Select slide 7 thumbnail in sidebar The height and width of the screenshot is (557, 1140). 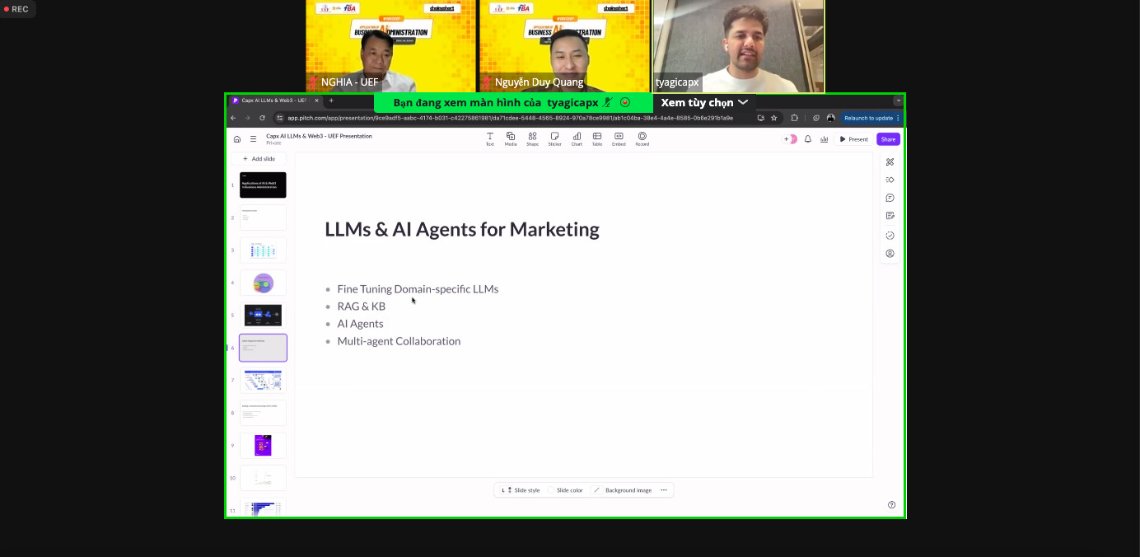[263, 380]
